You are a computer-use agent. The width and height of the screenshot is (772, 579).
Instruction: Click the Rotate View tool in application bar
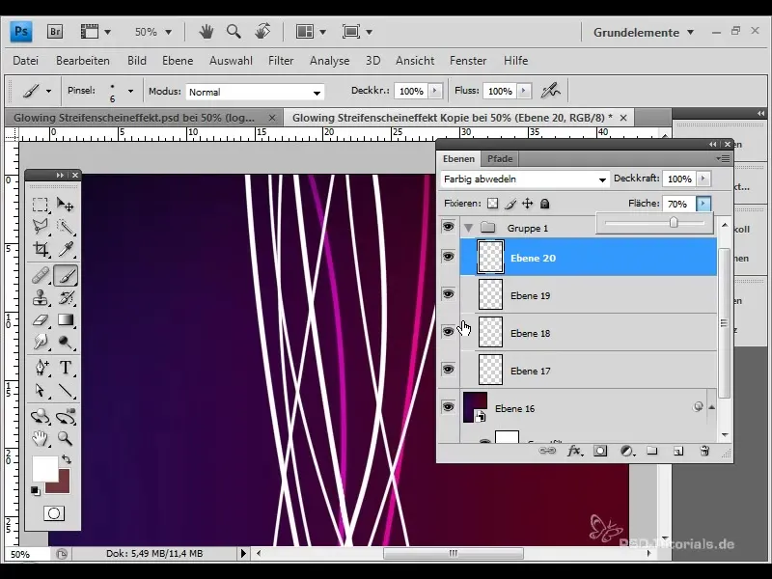262,32
